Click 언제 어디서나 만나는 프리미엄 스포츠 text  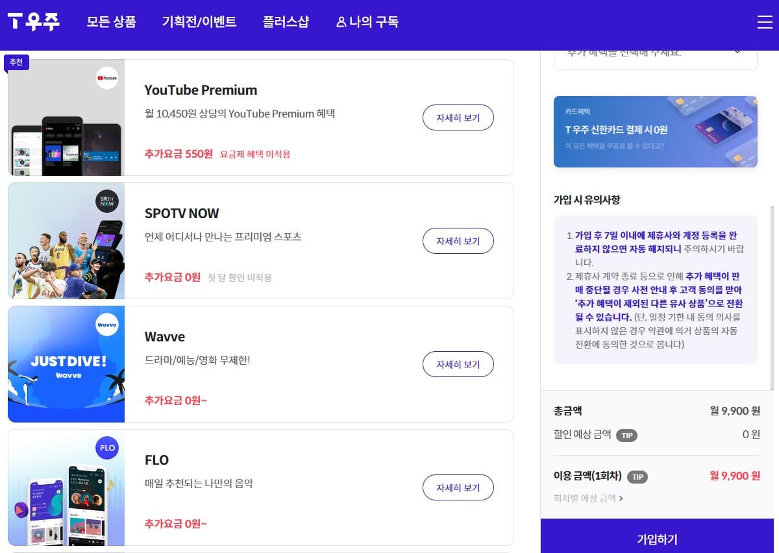(x=223, y=236)
